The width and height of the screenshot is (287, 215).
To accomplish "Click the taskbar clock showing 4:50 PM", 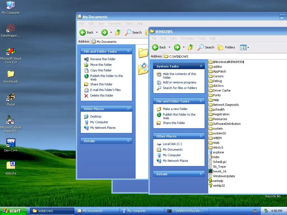I will pos(276,211).
